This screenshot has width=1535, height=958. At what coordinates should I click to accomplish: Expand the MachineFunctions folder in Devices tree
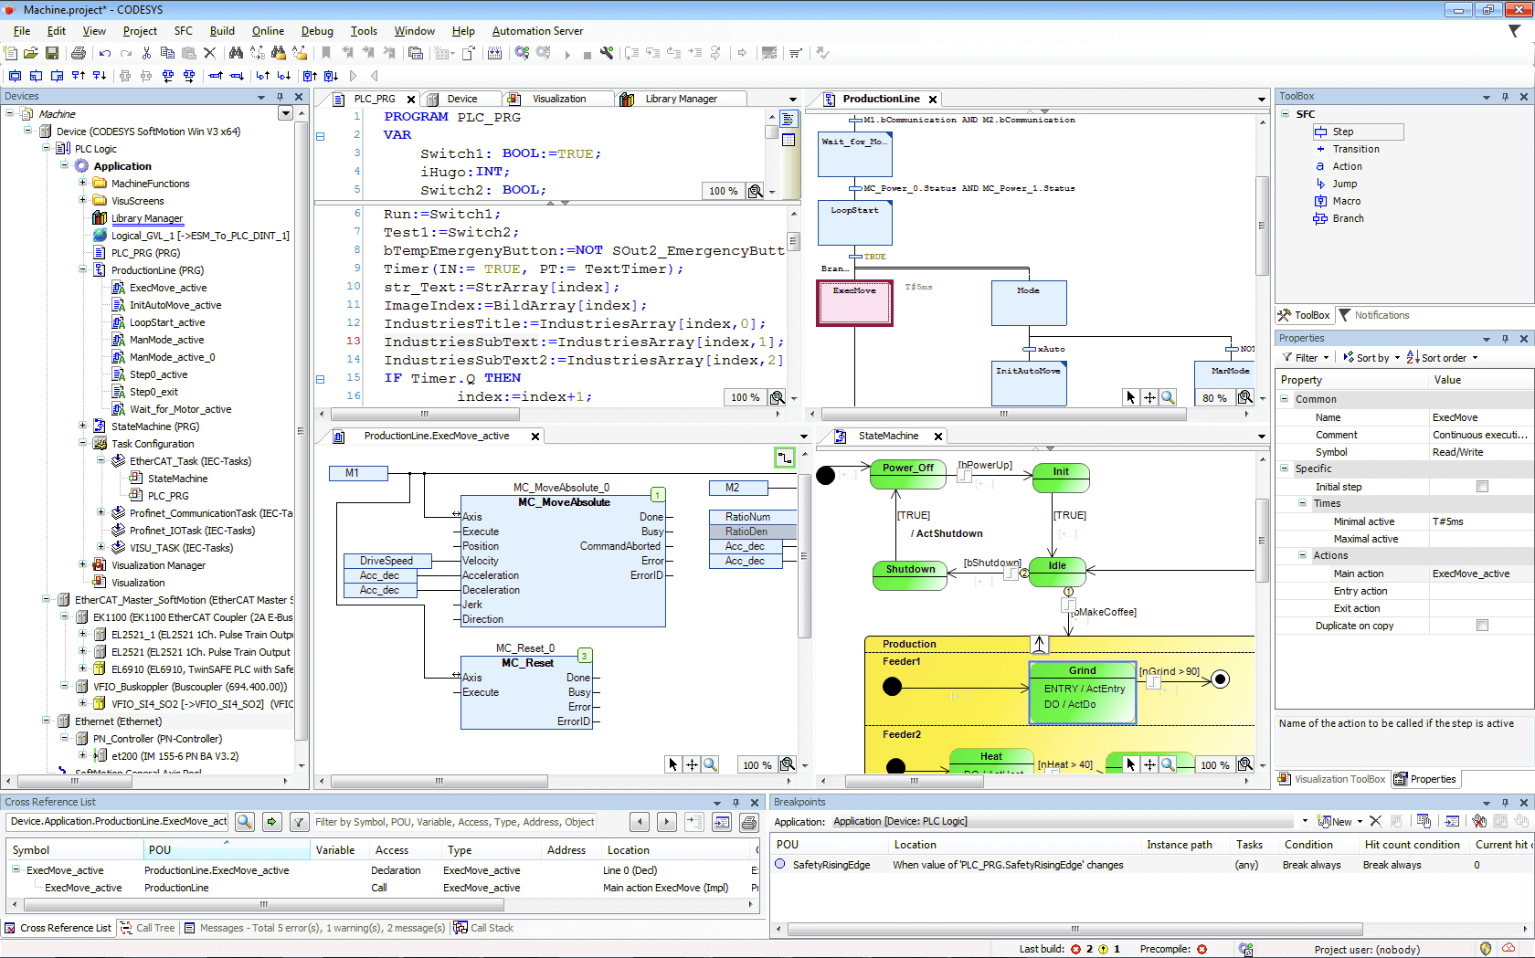[x=83, y=183]
